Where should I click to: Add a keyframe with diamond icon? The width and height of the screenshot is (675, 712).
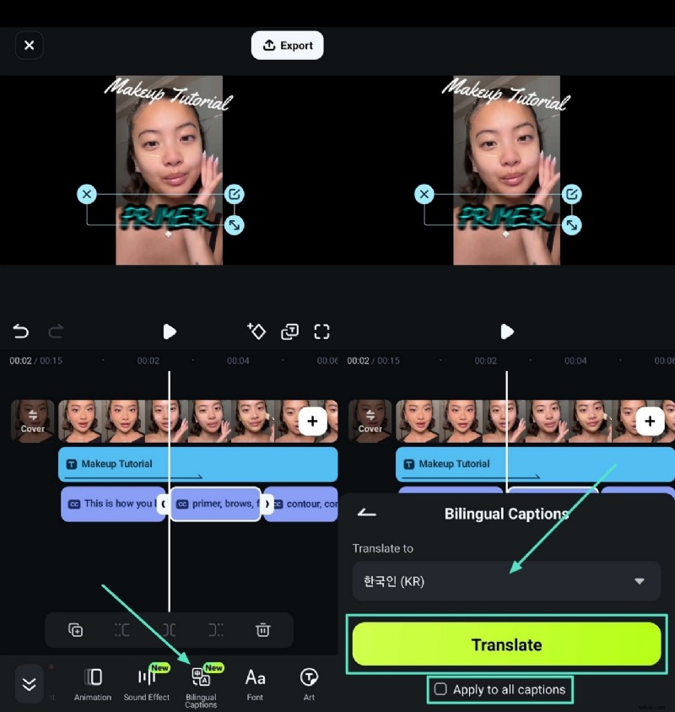tap(256, 332)
